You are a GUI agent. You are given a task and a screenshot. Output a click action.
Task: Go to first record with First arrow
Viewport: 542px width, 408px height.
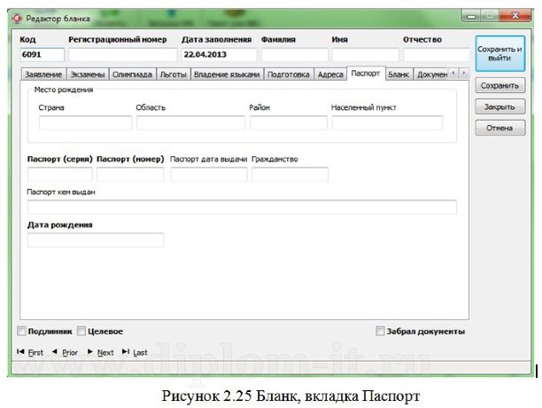tap(30, 352)
